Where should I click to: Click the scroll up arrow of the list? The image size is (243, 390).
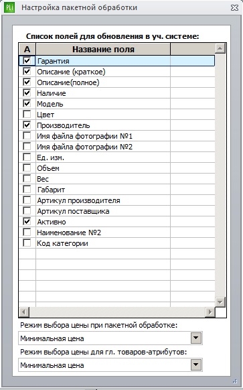coord(220,48)
